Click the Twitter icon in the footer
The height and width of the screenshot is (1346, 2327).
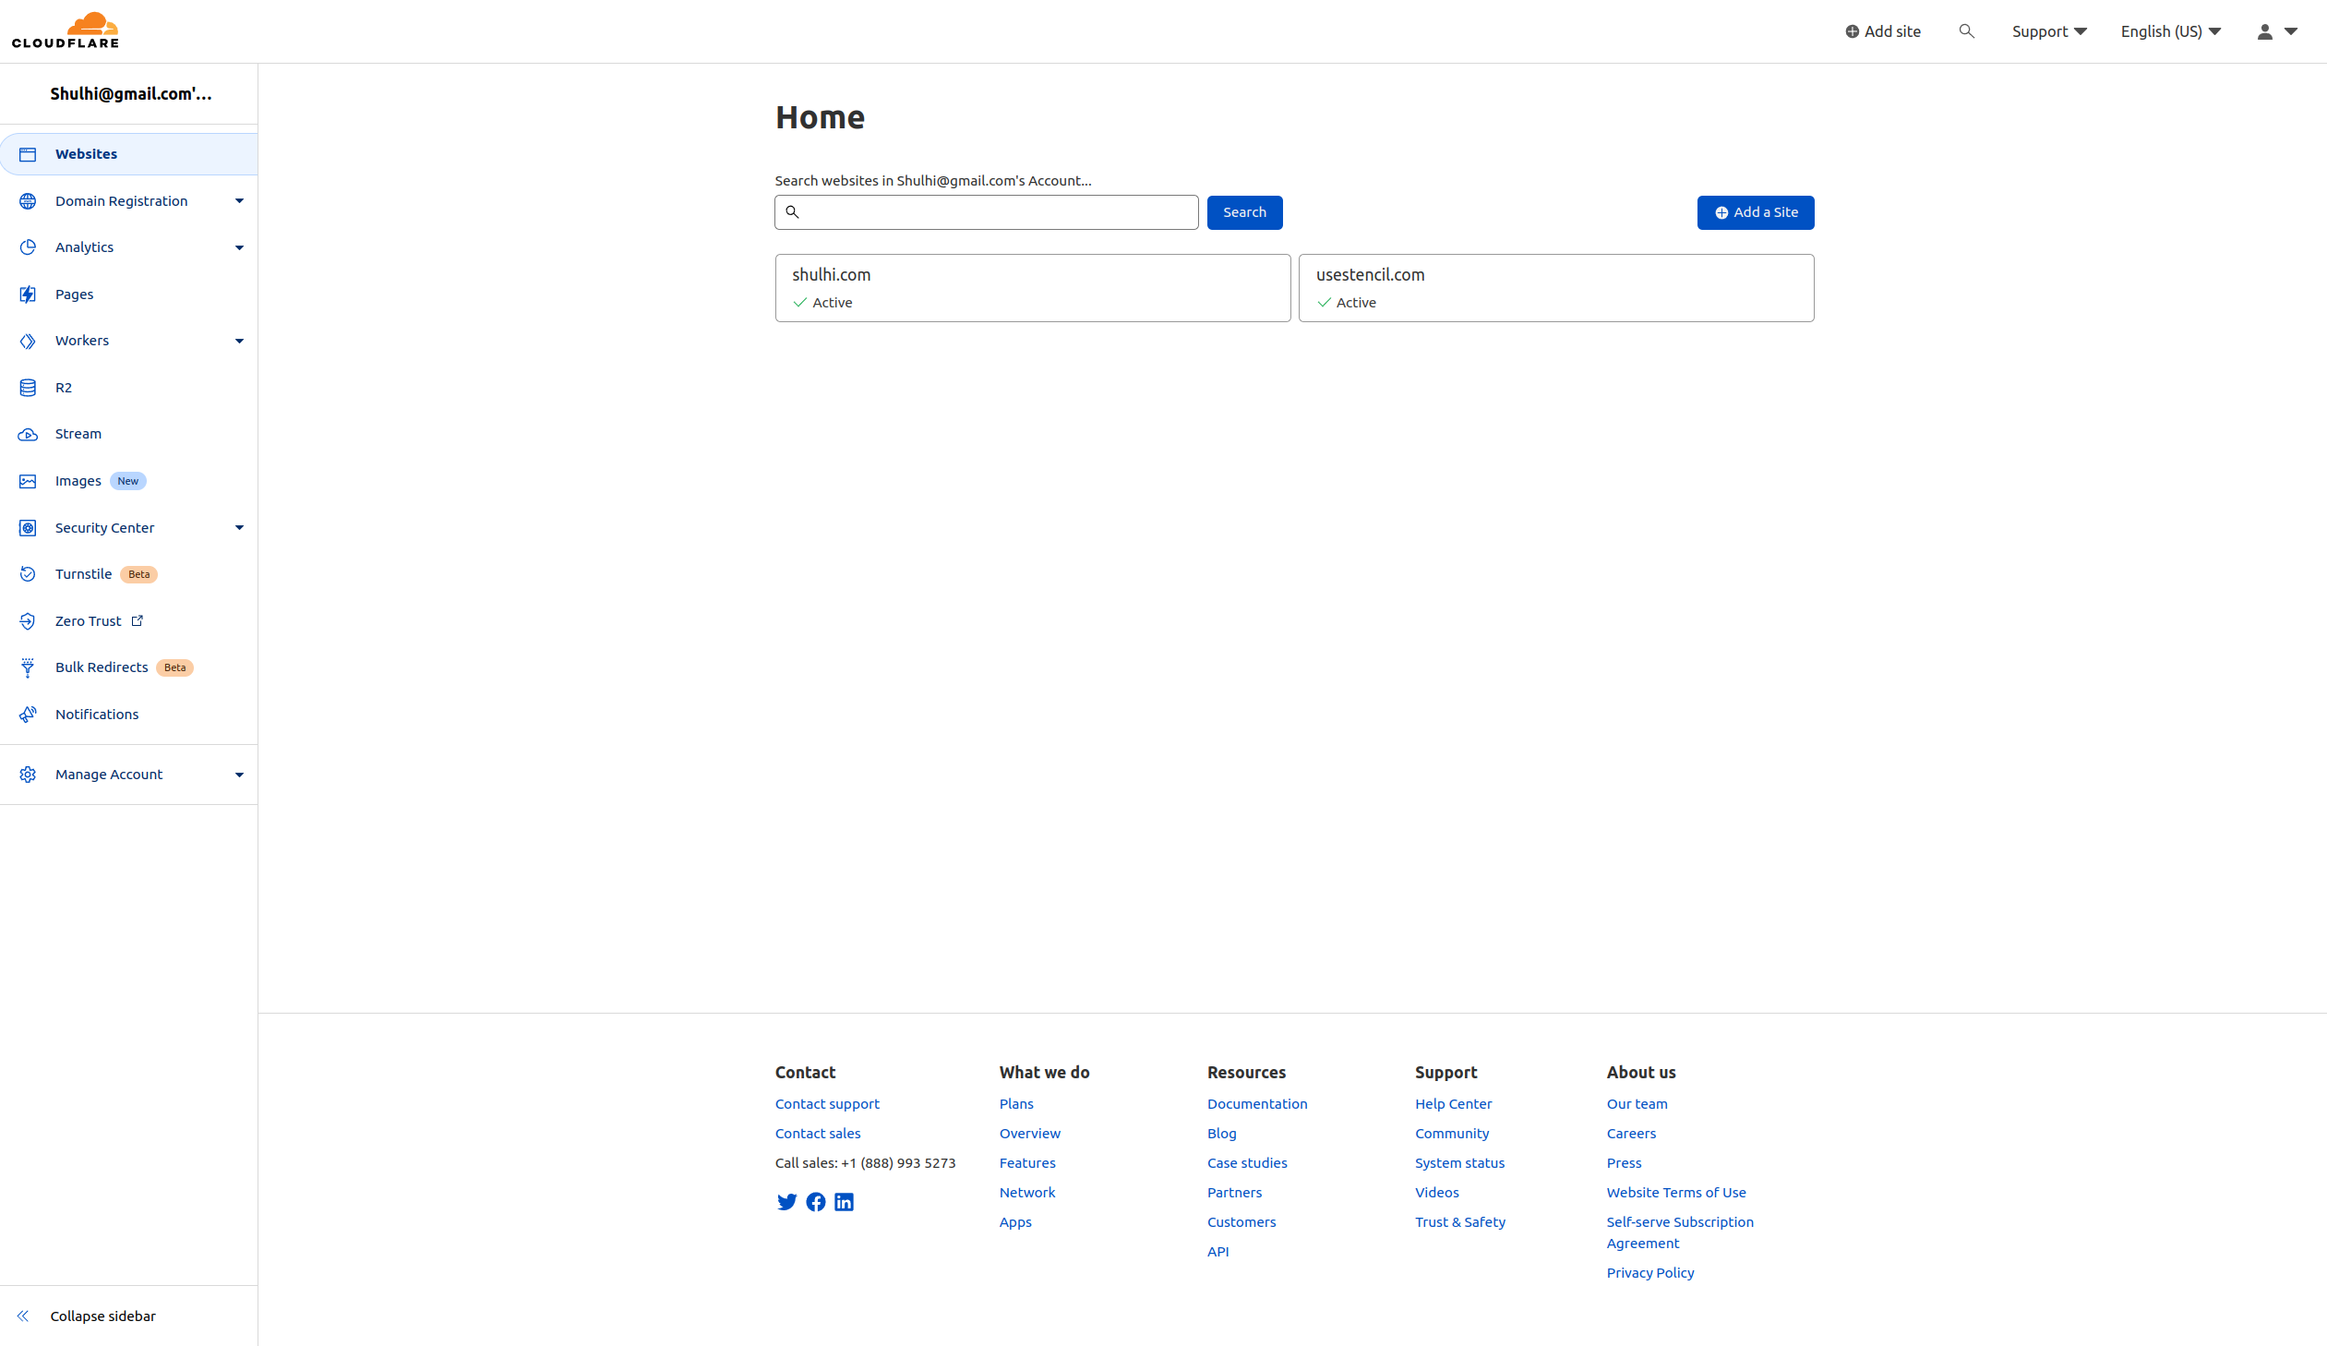[x=786, y=1202]
